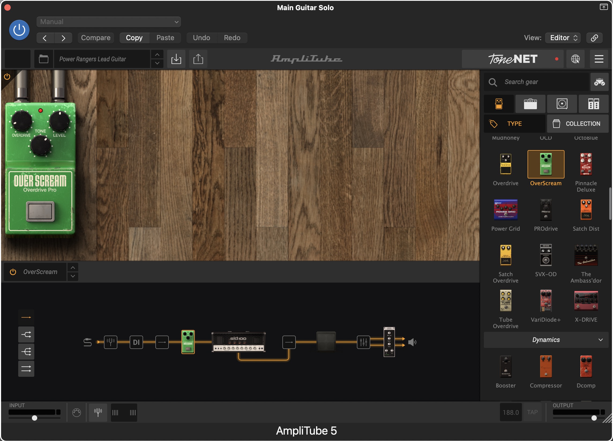Step to previous preset with up chevron
This screenshot has width=613, height=441.
[157, 55]
